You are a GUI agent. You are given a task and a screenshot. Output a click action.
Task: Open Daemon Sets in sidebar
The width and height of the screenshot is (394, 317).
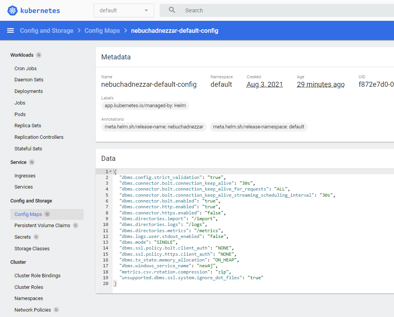[x=29, y=80]
